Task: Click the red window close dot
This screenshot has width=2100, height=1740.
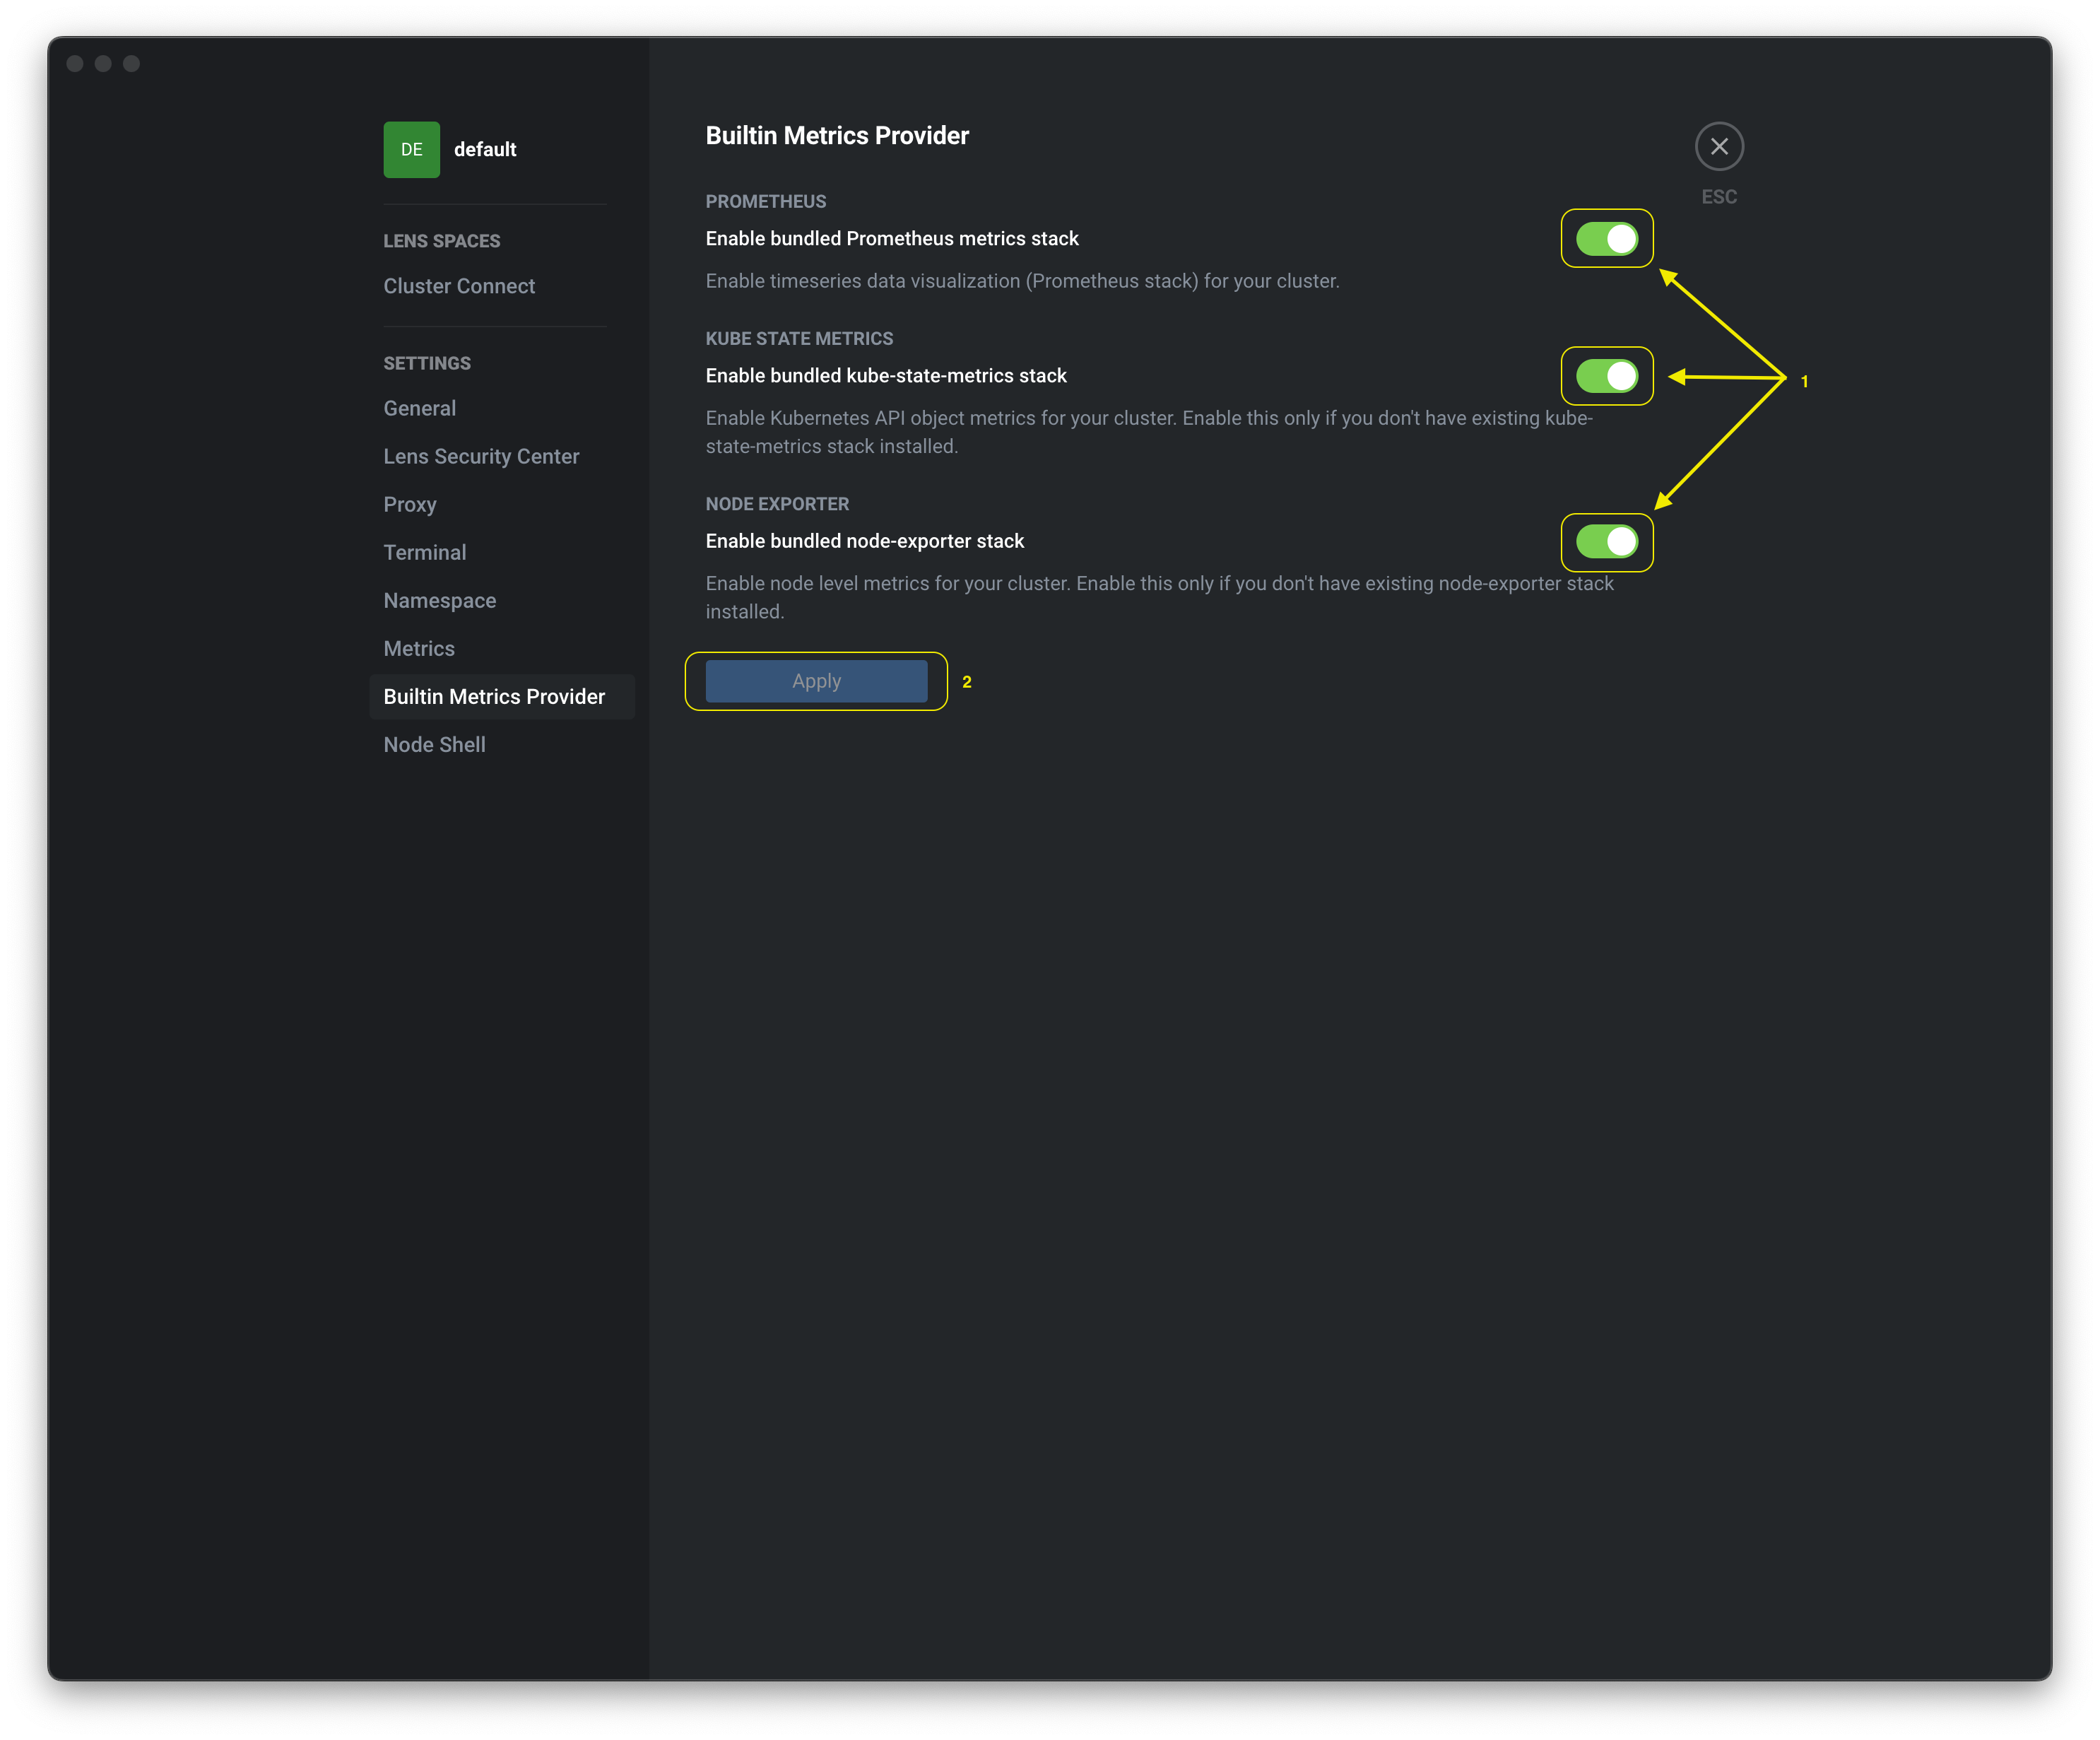Action: 75,64
